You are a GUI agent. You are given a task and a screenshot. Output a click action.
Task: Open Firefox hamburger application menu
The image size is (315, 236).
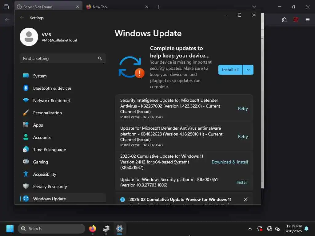click(x=308, y=20)
